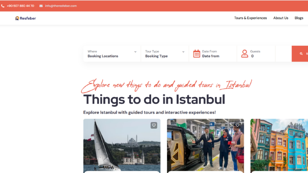308x173 pixels.
Task: Favorite the airport transfer card heart icon
Action: point(237,125)
